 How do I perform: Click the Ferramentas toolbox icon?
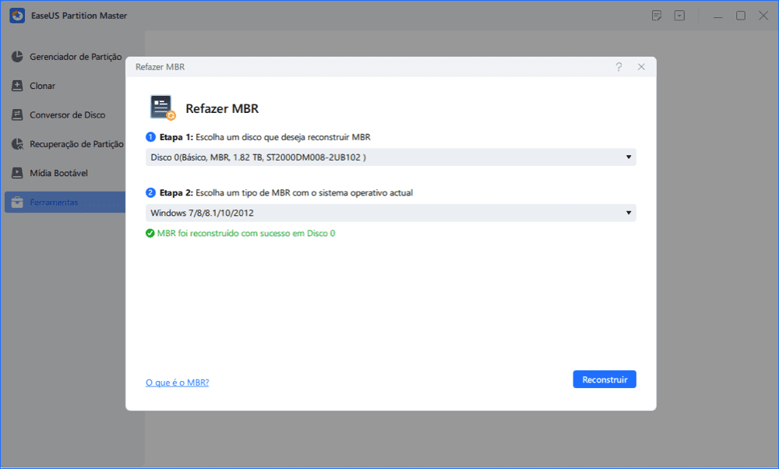(x=17, y=203)
